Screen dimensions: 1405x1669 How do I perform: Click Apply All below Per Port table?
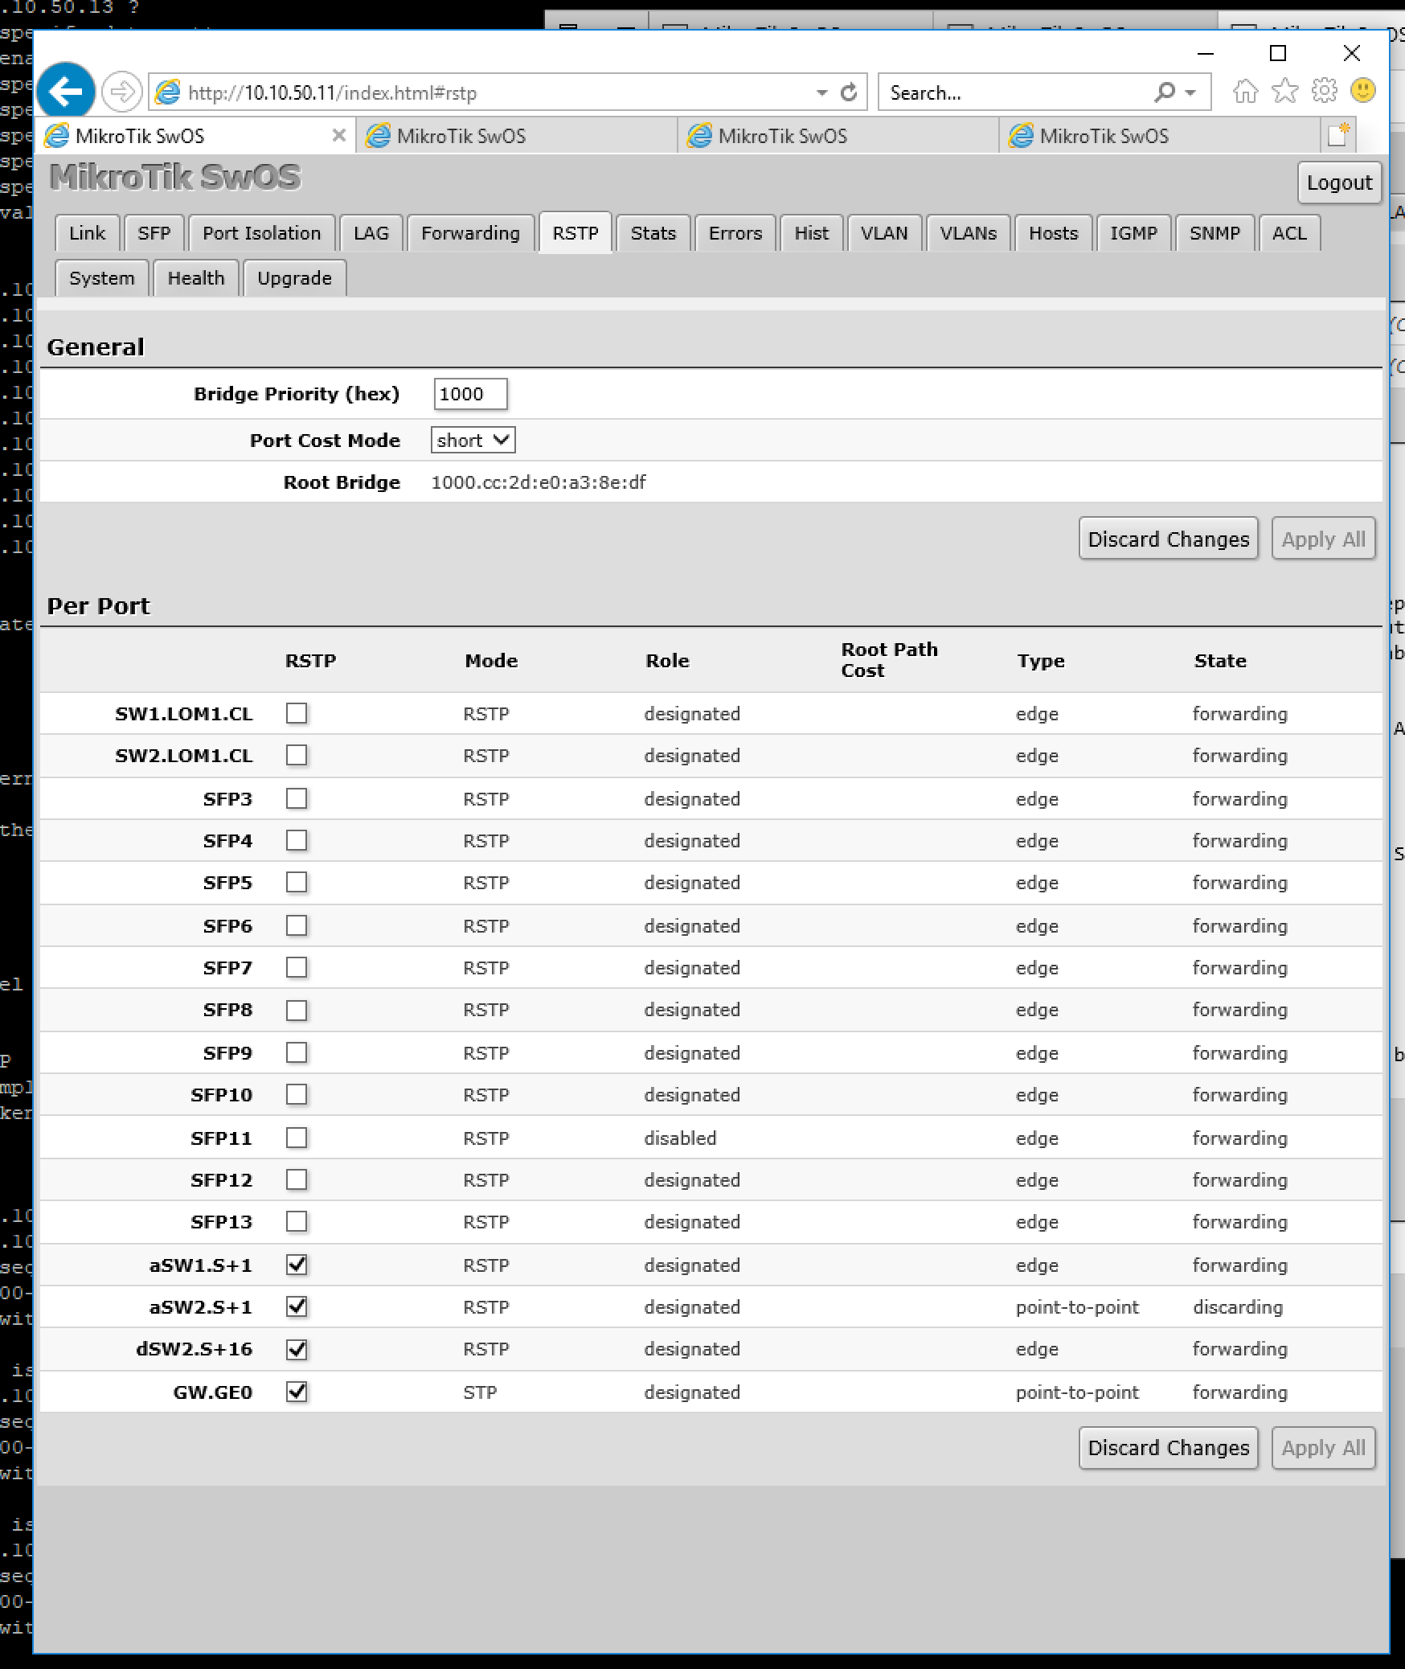1323,1448
